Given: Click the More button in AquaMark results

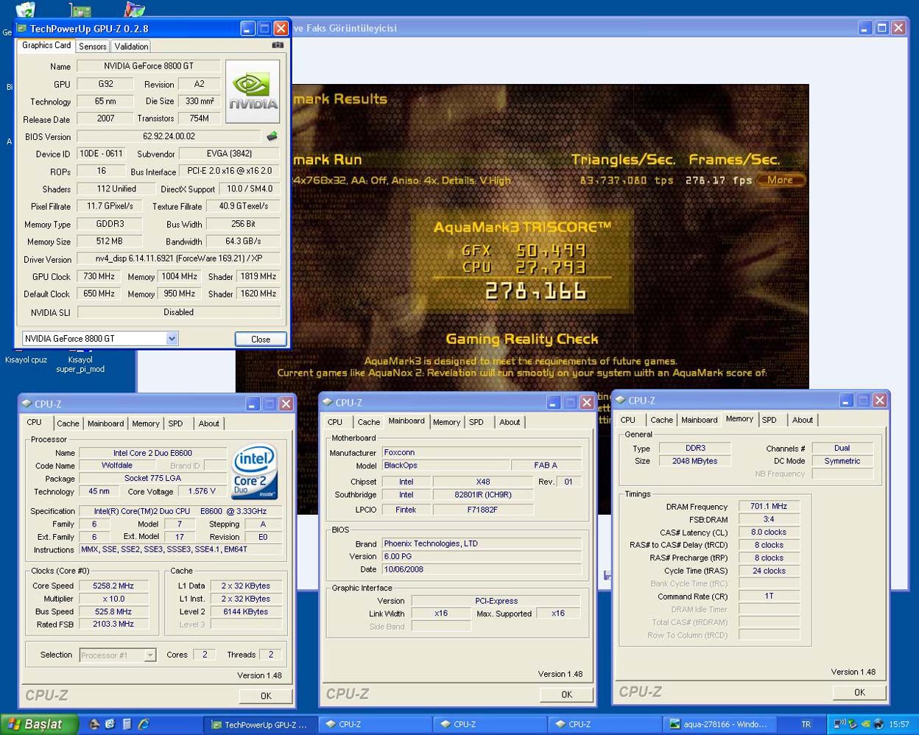Looking at the screenshot, I should tap(781, 180).
